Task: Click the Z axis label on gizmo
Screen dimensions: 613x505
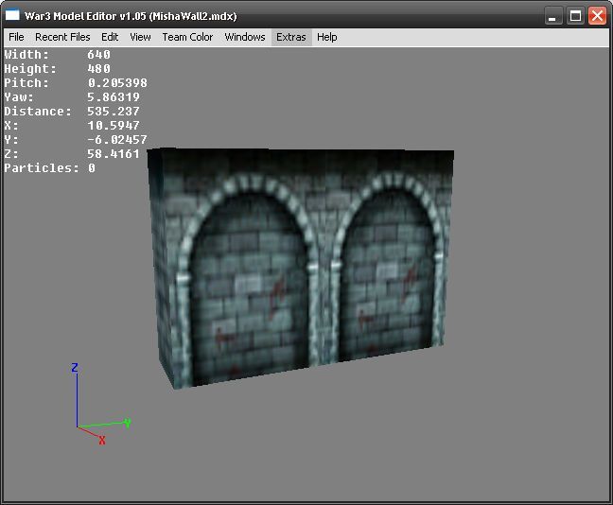Action: [x=75, y=368]
